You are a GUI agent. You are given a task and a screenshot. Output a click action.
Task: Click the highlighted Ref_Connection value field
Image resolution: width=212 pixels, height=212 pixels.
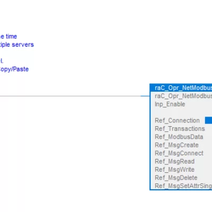click(208, 120)
